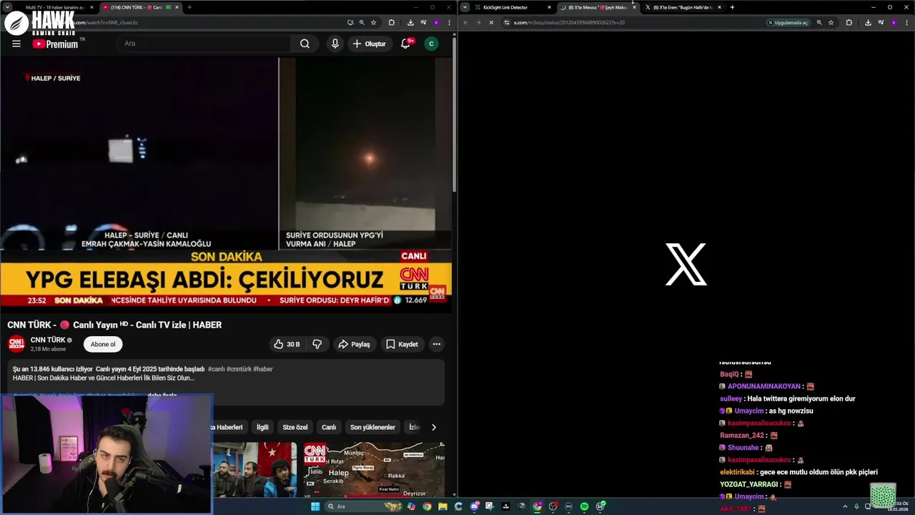This screenshot has height=515, width=915.
Task: Subscribe with the 'Abone ol' button
Action: [103, 344]
